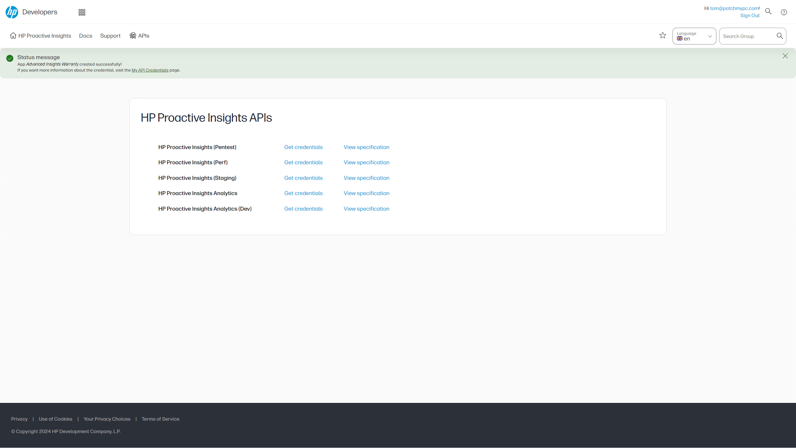Click into the Search Group field

pyautogui.click(x=746, y=36)
